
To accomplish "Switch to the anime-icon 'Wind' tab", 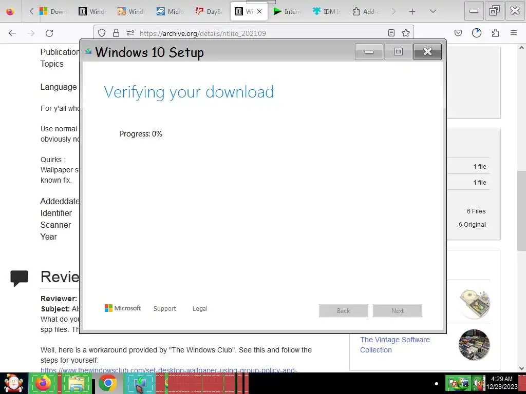I will [x=131, y=11].
